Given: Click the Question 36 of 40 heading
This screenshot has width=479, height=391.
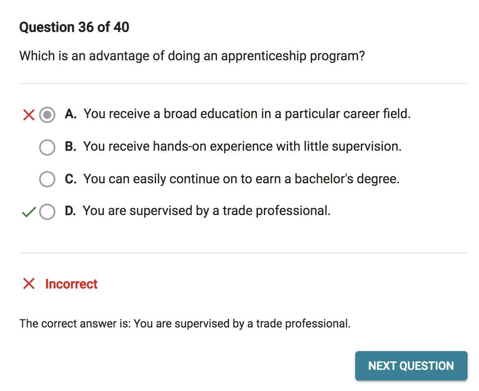Looking at the screenshot, I should coord(74,27).
